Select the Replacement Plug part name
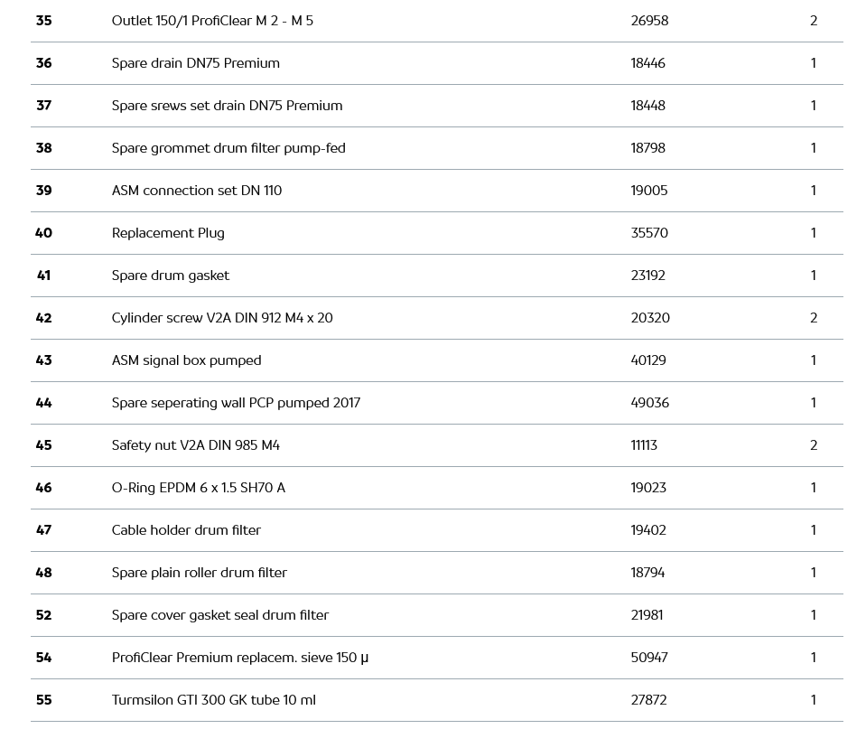866x729 pixels. tap(168, 233)
